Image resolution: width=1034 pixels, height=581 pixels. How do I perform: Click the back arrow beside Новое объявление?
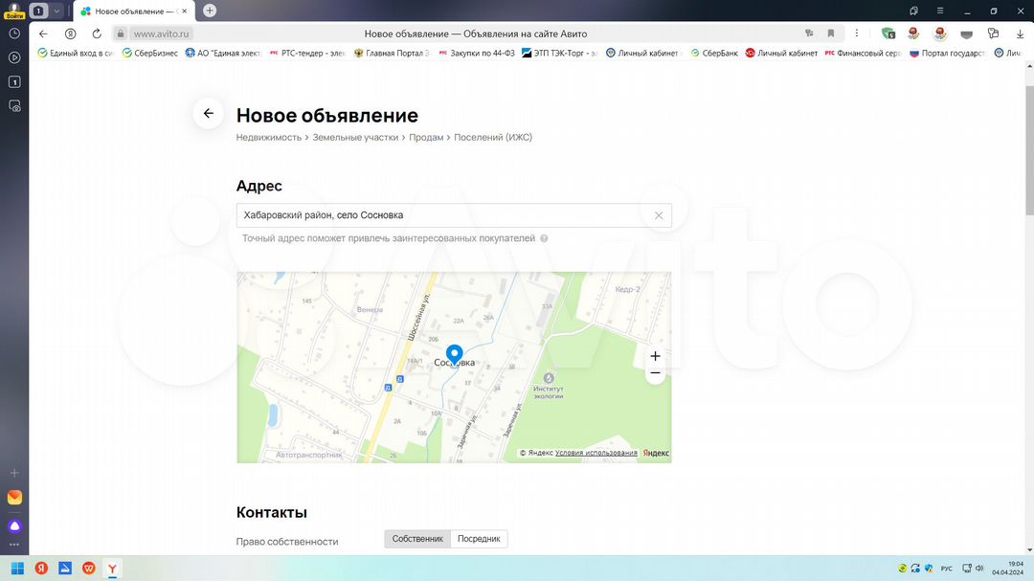(x=208, y=114)
